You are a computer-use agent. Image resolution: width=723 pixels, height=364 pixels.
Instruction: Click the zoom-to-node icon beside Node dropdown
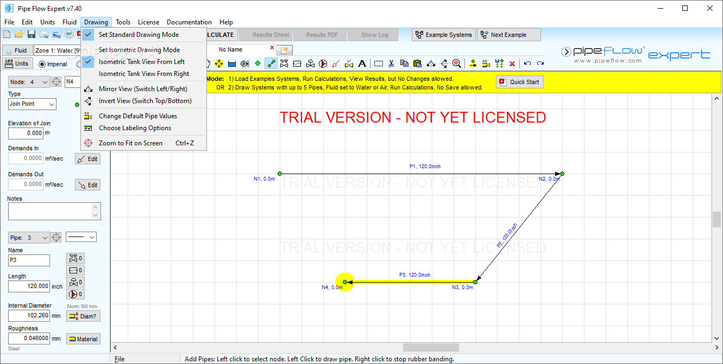pyautogui.click(x=56, y=82)
